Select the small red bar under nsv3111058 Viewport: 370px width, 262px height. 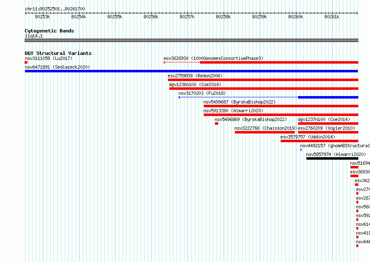(x=26, y=62)
